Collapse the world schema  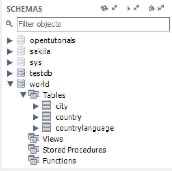10,84
